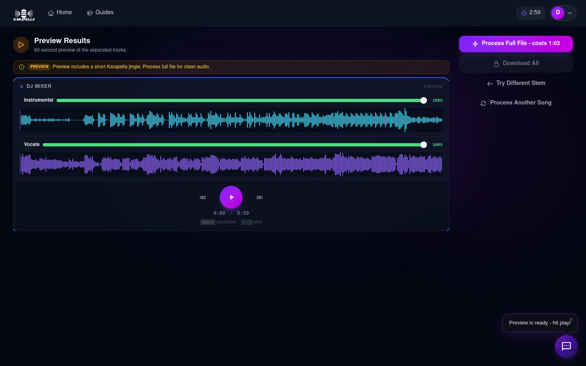Viewport: 586px width, 366px height.
Task: Click the DJ Mixer status indicator dot
Action: (x=22, y=86)
